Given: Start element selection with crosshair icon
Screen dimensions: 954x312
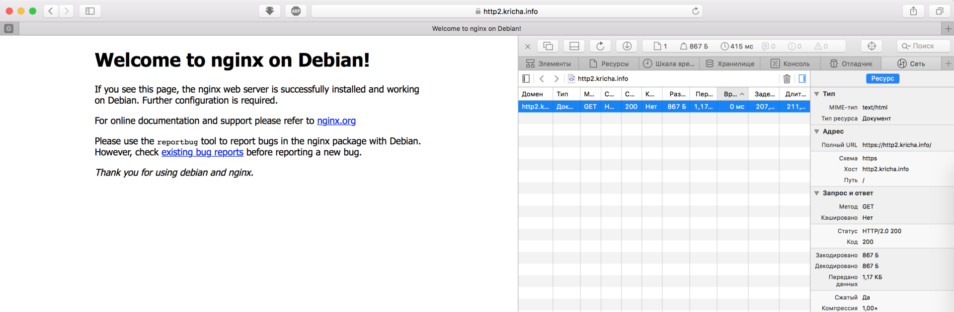Looking at the screenshot, I should click(872, 46).
